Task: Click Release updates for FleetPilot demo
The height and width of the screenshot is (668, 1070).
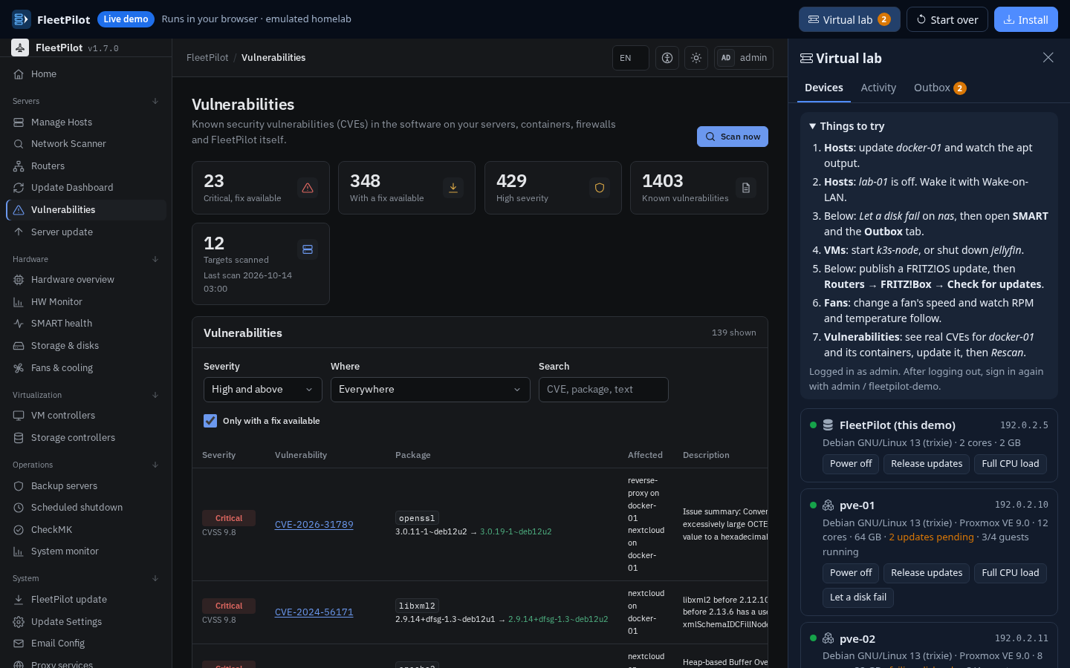Action: [927, 464]
